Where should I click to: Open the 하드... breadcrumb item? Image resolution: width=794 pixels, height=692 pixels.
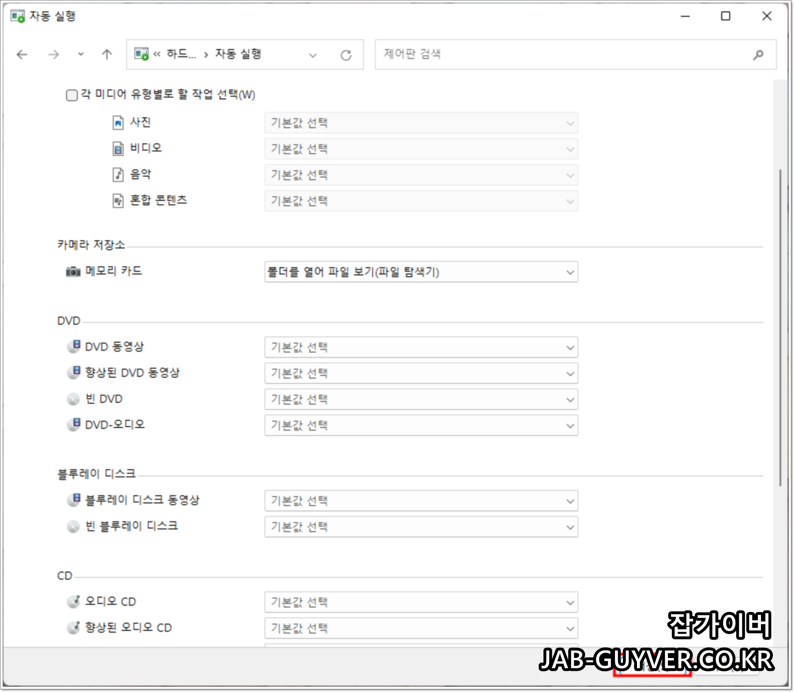coord(181,54)
